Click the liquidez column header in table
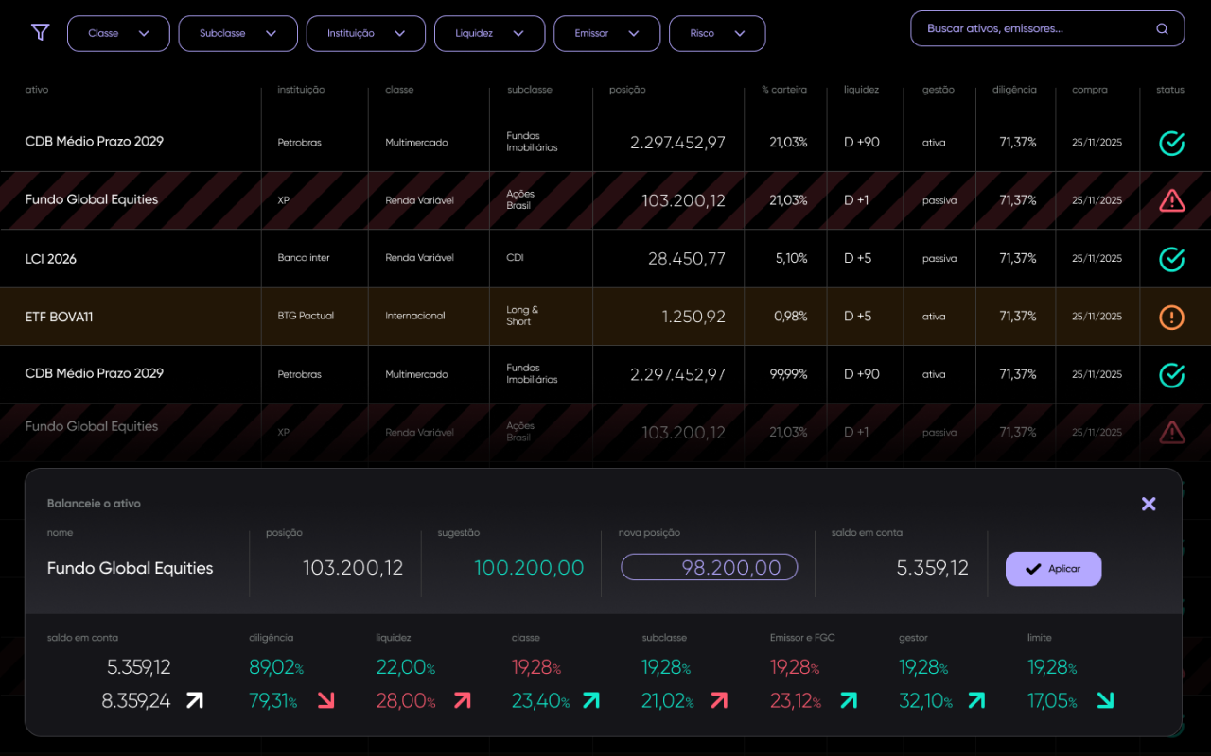Image resolution: width=1211 pixels, height=756 pixels. 861,90
